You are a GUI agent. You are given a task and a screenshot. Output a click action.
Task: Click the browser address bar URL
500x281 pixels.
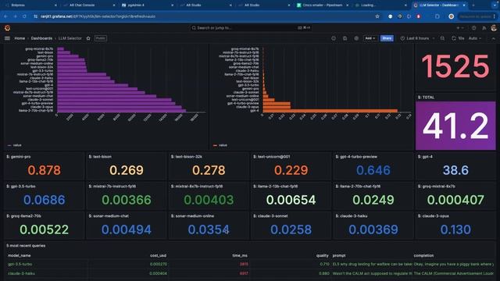98,16
